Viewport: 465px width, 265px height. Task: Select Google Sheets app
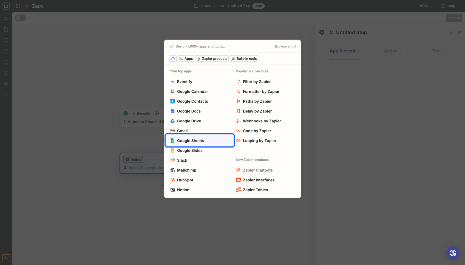point(199,141)
